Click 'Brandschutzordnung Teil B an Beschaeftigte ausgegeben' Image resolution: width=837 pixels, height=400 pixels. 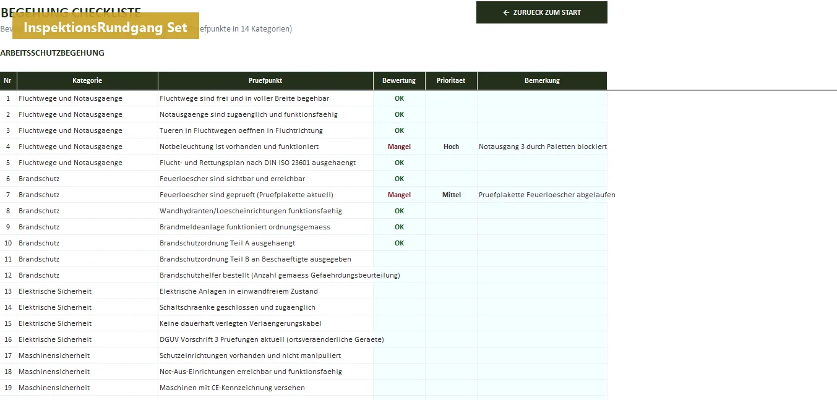pos(255,259)
